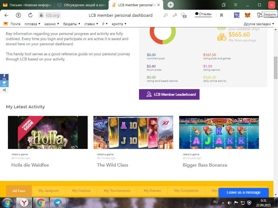Open Chrome from the taskbar
Screen dimensions: 278x208
tap(41, 203)
